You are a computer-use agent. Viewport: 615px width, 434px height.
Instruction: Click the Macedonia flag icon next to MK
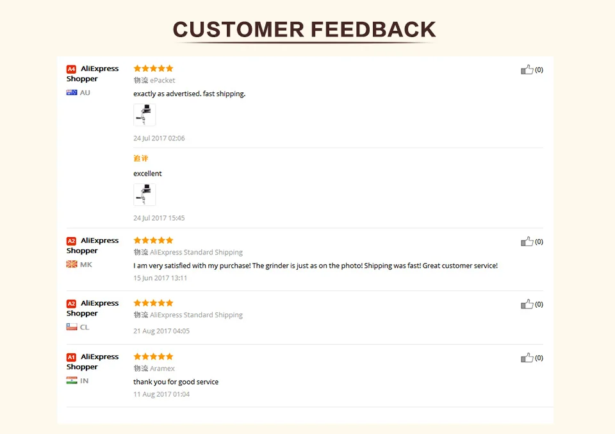coord(72,264)
